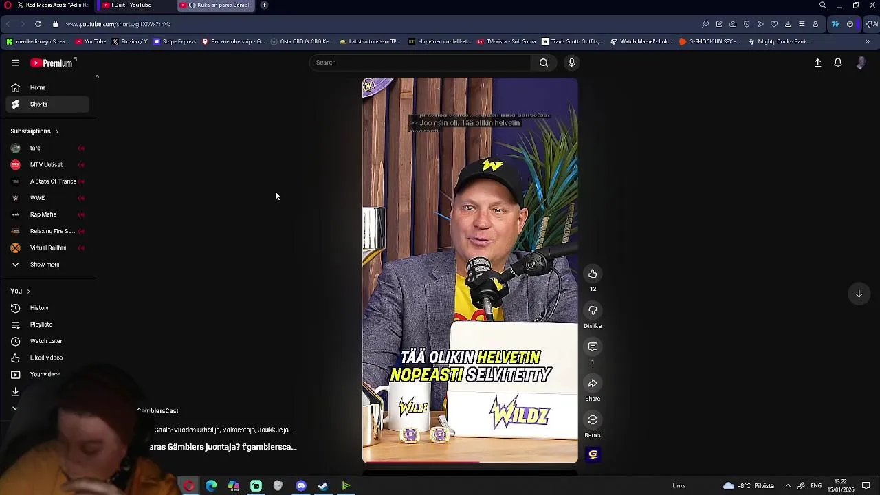Screen dimensions: 880x495
Task: Click the downloads arrow icon in sidebar
Action: pos(15,391)
